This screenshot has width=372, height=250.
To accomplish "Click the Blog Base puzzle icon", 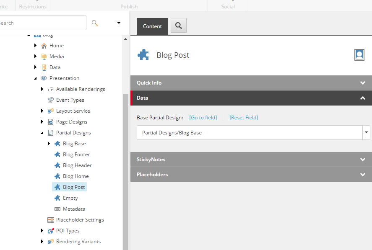I will [x=57, y=144].
